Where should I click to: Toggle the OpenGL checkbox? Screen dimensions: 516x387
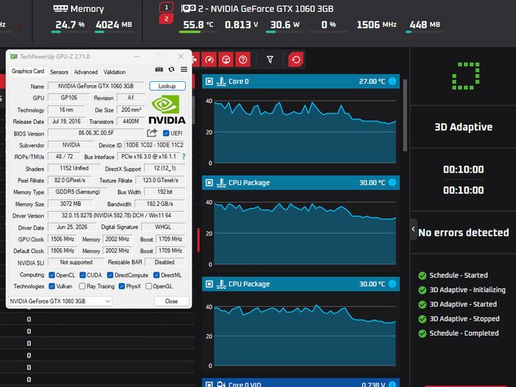pyautogui.click(x=149, y=286)
